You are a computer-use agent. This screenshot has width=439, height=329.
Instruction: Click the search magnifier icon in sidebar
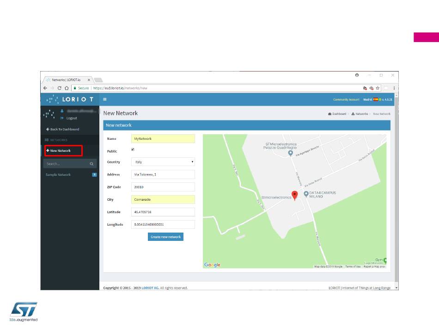(91, 164)
